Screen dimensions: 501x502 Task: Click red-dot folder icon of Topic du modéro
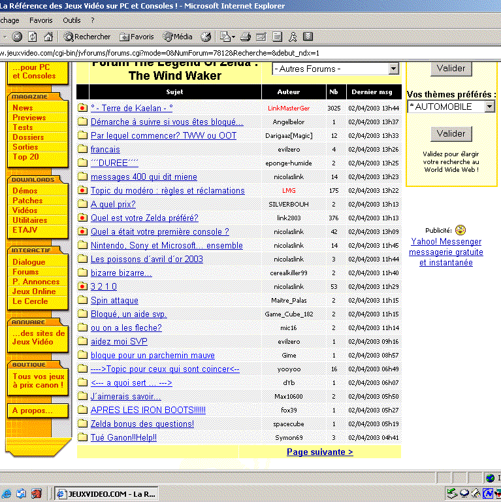point(82,190)
